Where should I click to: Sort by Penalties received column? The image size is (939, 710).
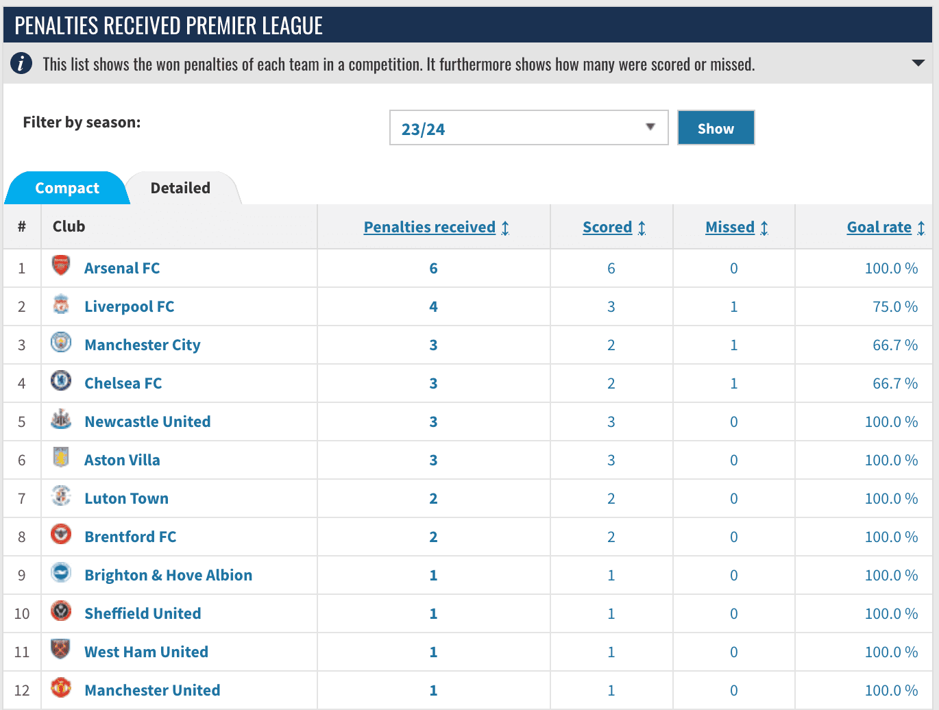tap(429, 227)
